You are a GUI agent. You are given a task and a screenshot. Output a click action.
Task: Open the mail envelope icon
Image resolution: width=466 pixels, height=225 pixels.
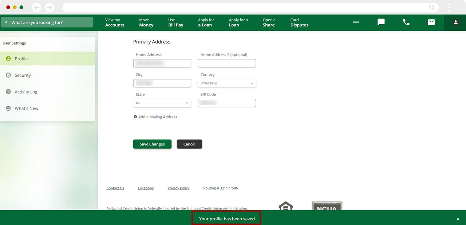tap(431, 22)
